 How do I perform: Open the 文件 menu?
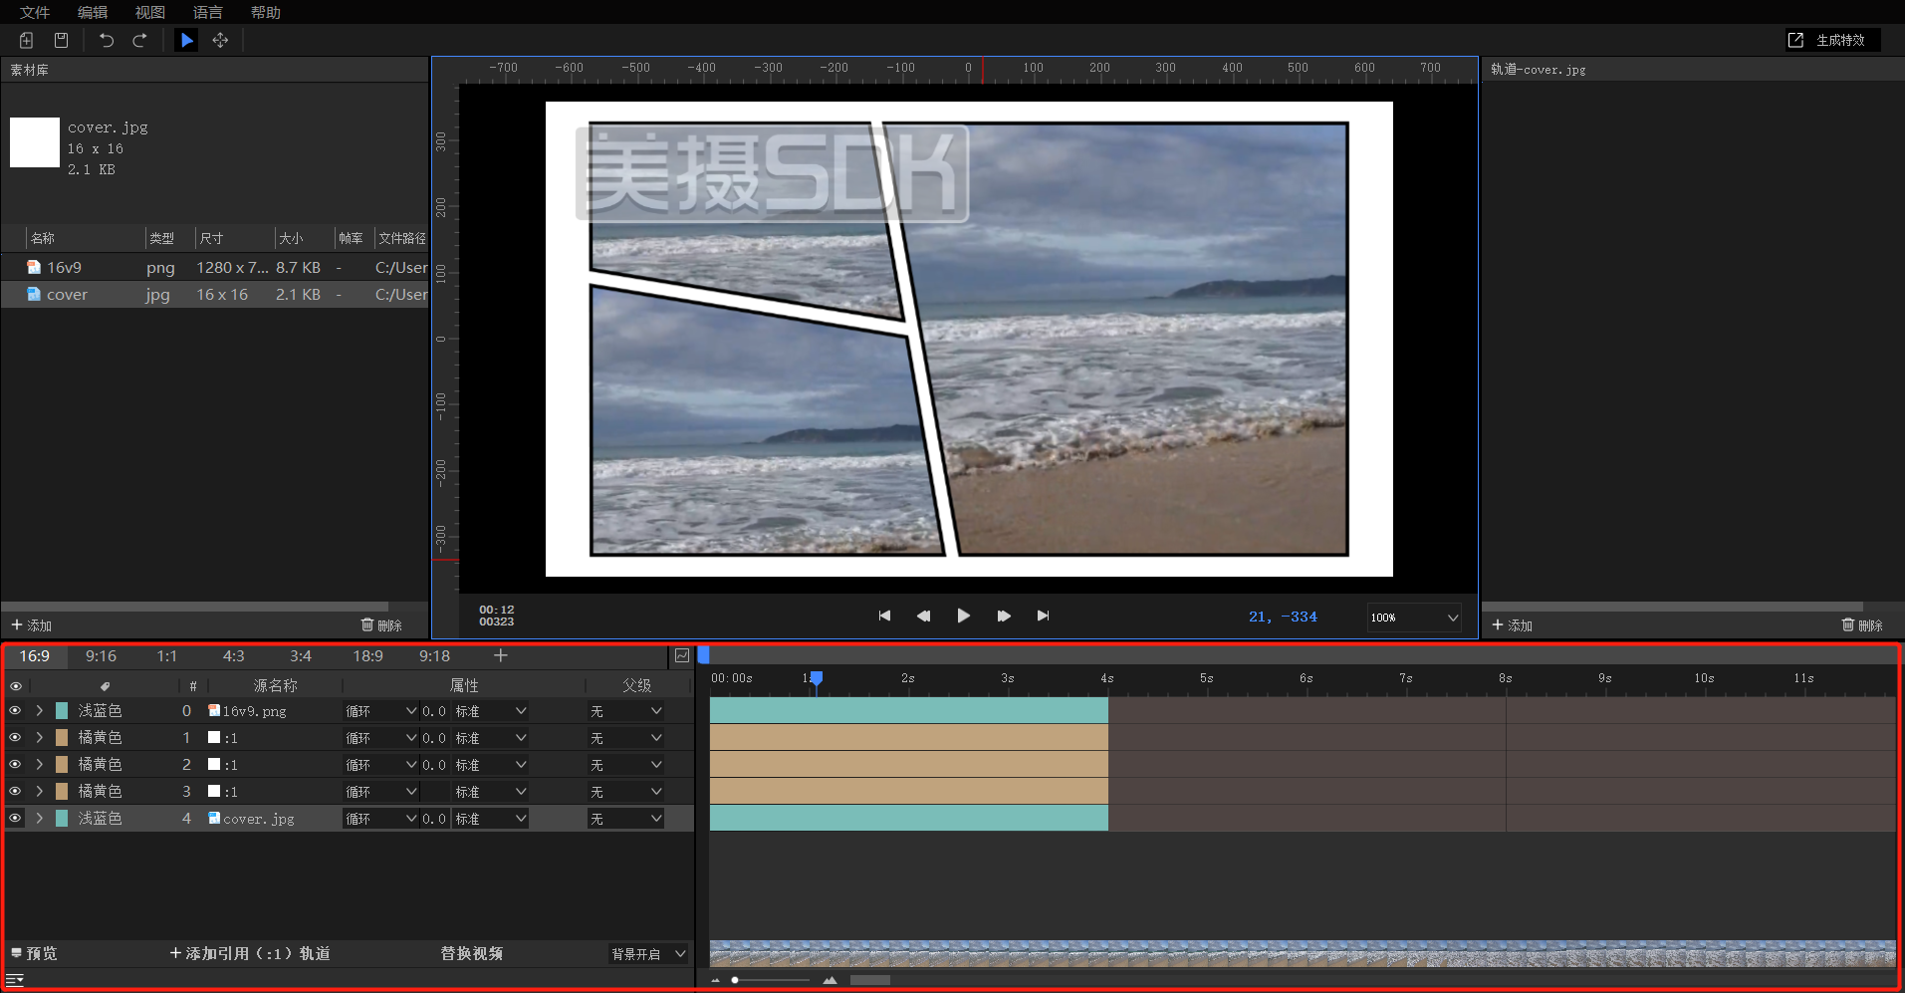pos(35,12)
